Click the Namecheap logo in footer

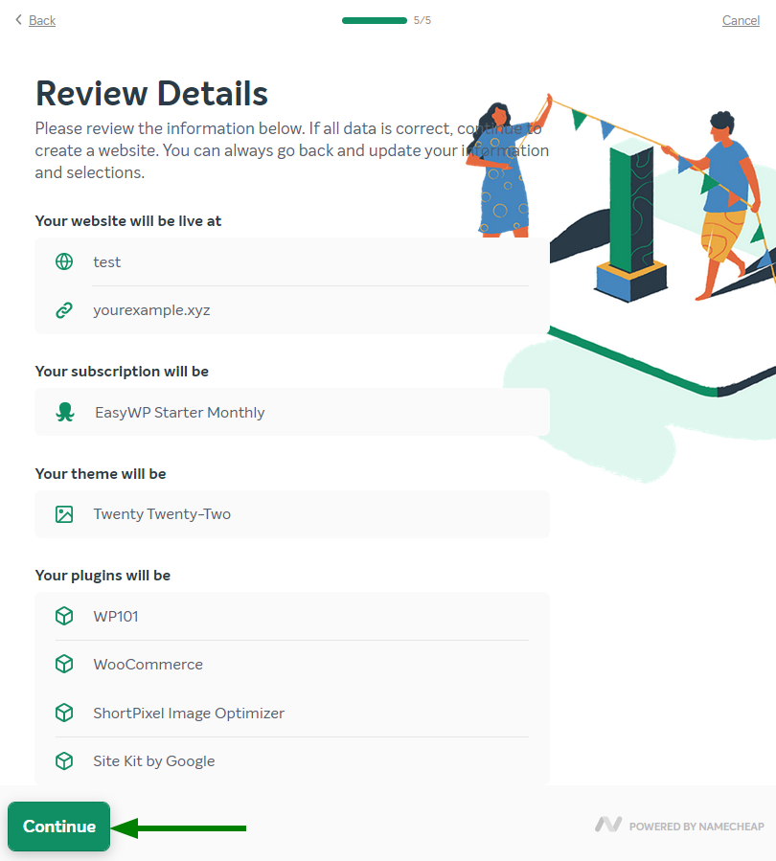tap(608, 825)
